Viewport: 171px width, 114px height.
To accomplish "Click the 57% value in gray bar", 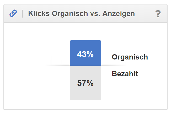I will click(x=85, y=83).
